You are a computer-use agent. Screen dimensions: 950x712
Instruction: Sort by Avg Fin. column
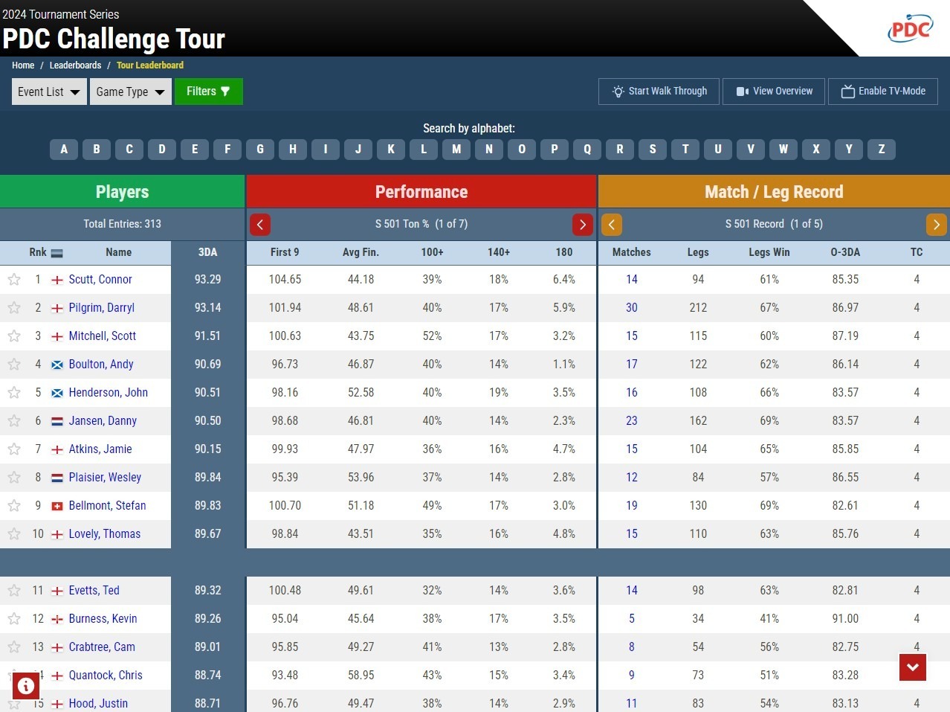pyautogui.click(x=361, y=252)
